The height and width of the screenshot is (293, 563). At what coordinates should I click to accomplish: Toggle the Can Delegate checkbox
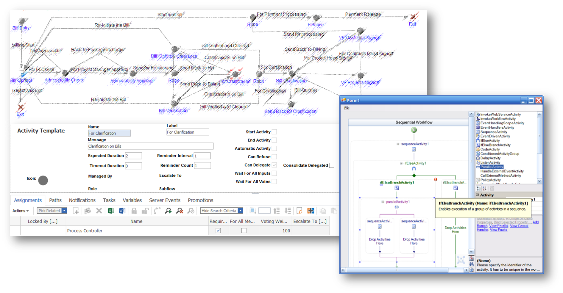point(274,165)
